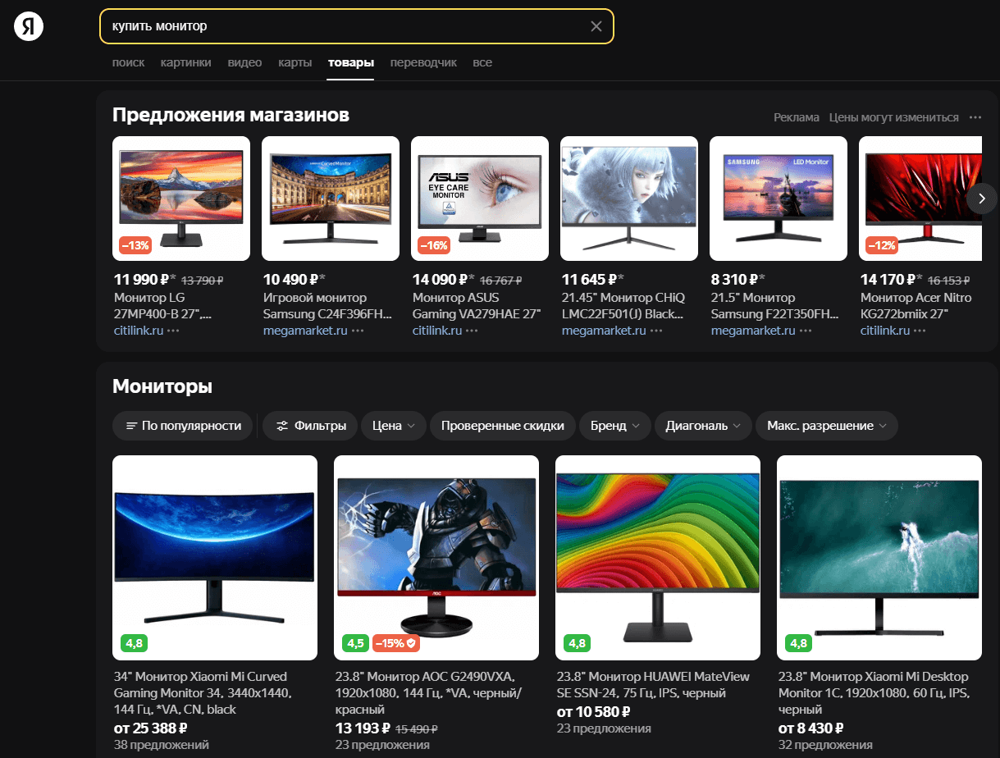
Task: Switch to the 'видео' tab
Action: point(244,62)
